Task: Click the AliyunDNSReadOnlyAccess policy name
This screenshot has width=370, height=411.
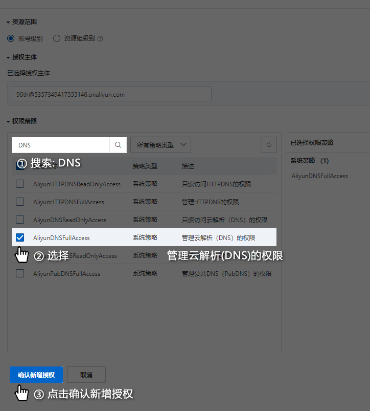Action: point(70,220)
